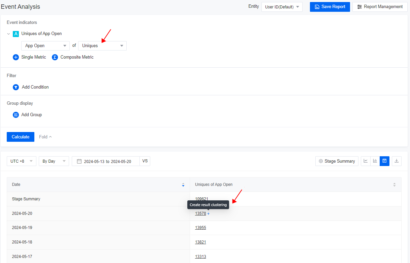Switch to the bar chart view
Viewport: 410px width, 263px height.
tap(375, 161)
